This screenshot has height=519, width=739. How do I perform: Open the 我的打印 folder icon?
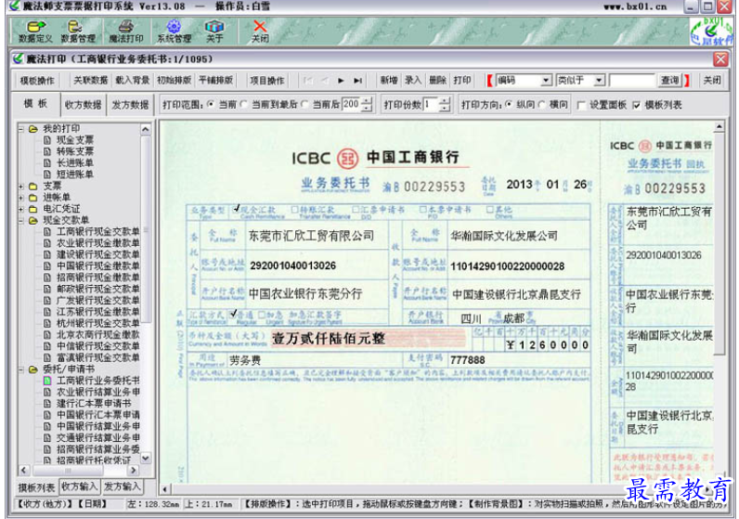coord(33,129)
